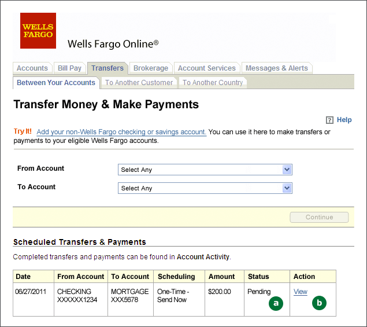The height and width of the screenshot is (327, 367).
Task: Go to the Brokerage tab
Action: click(151, 68)
